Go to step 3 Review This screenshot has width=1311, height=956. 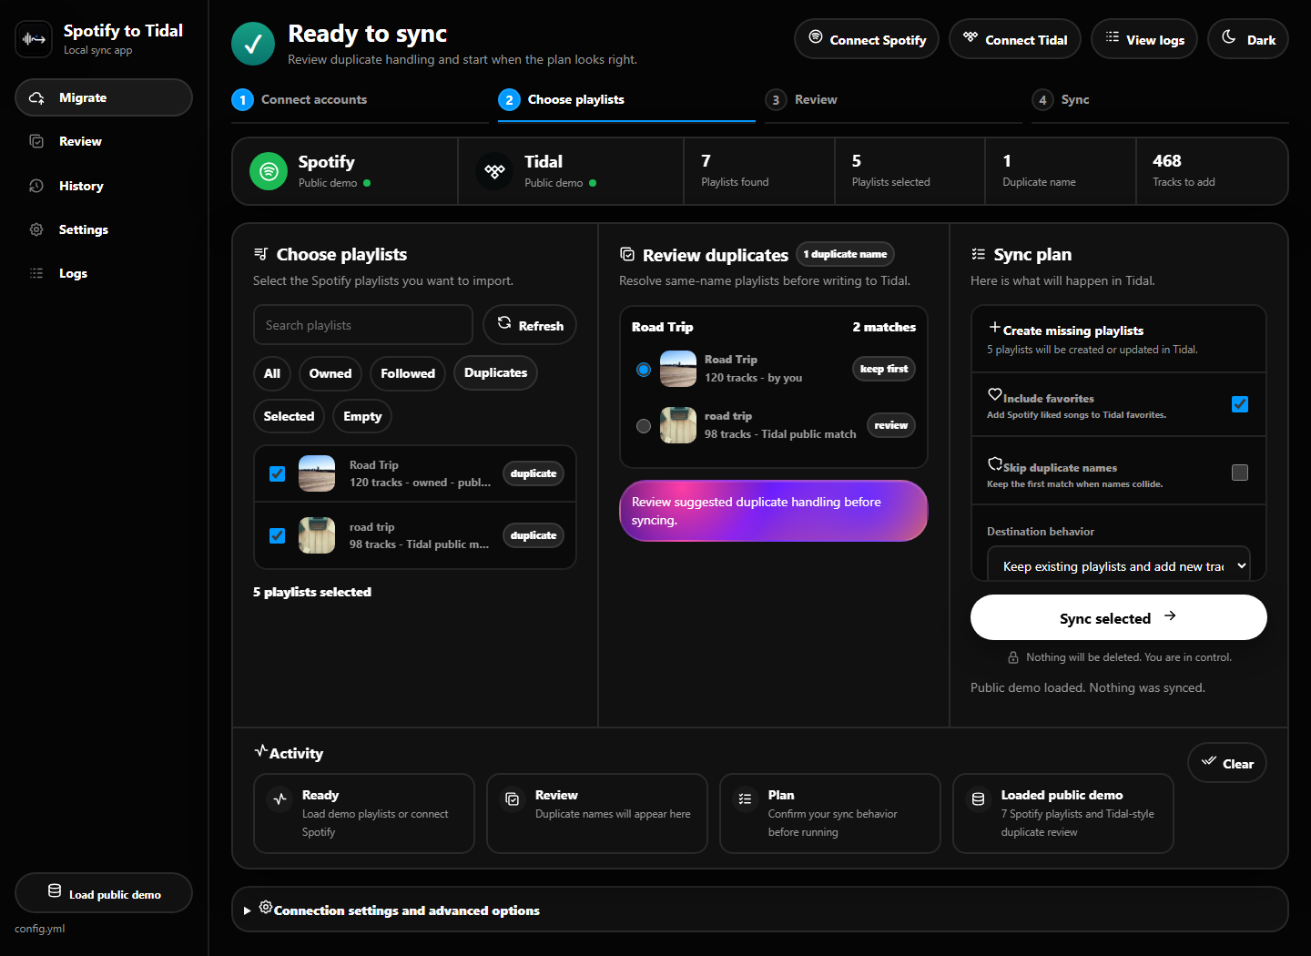click(x=893, y=100)
